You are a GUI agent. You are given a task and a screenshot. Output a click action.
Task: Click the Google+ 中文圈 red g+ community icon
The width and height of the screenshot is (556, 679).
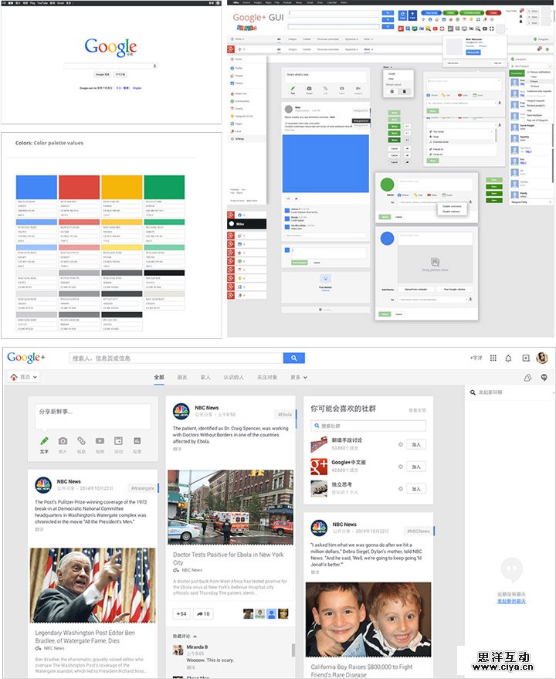coord(319,467)
